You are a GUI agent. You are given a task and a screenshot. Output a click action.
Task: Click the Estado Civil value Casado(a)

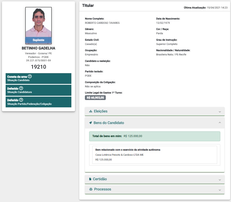(x=91, y=44)
